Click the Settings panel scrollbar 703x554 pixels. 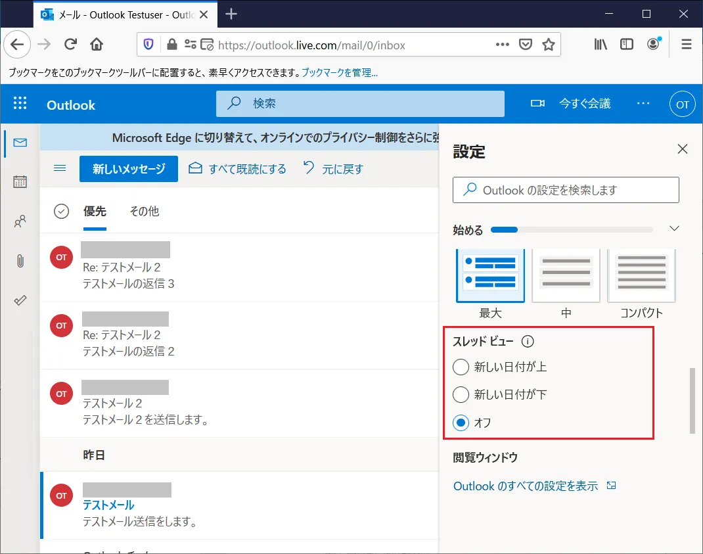[x=692, y=401]
